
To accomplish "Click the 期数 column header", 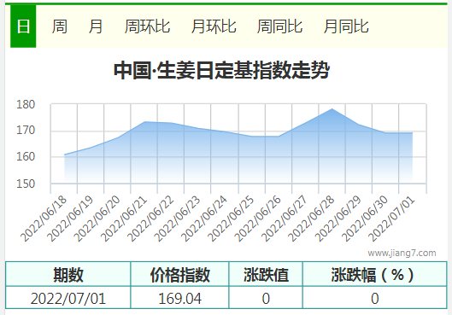I will pos(68,274).
